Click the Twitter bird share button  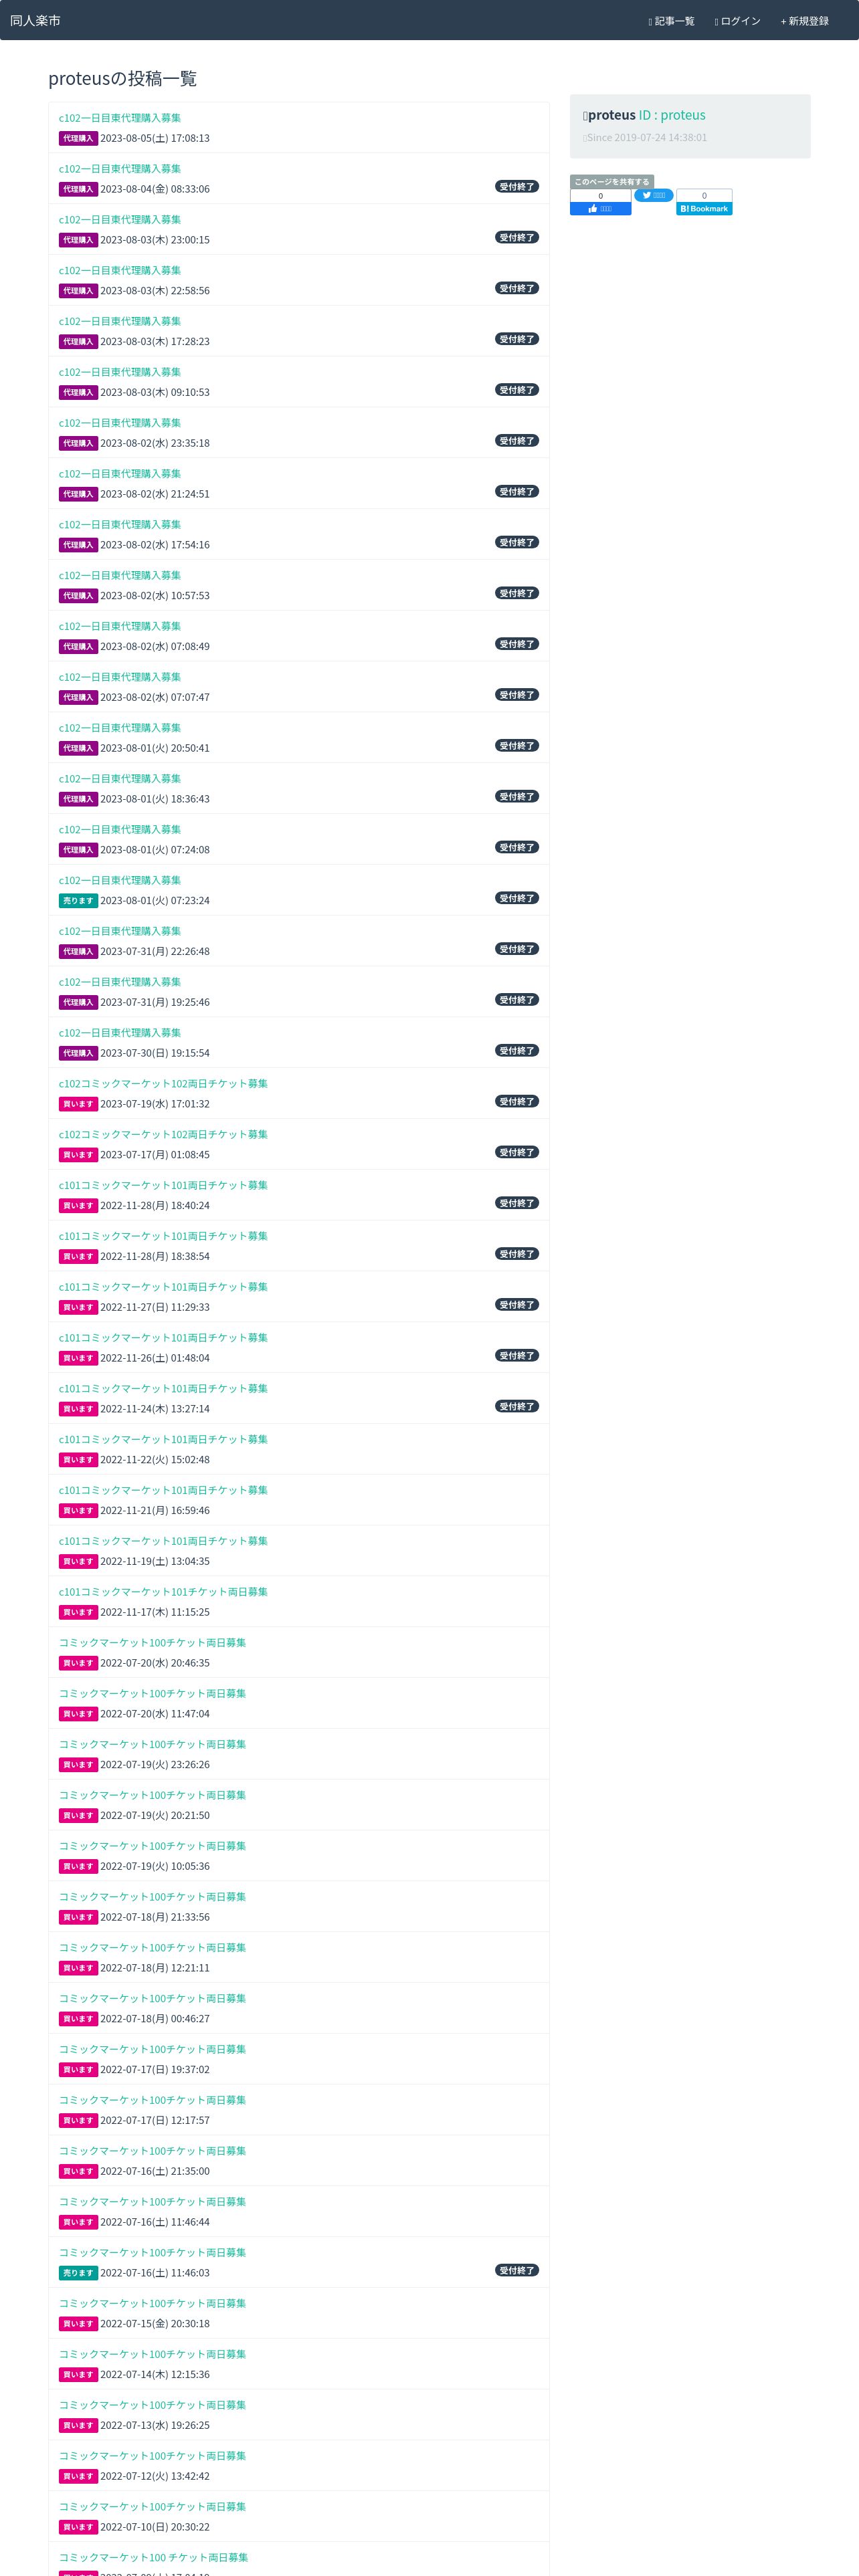pos(653,195)
